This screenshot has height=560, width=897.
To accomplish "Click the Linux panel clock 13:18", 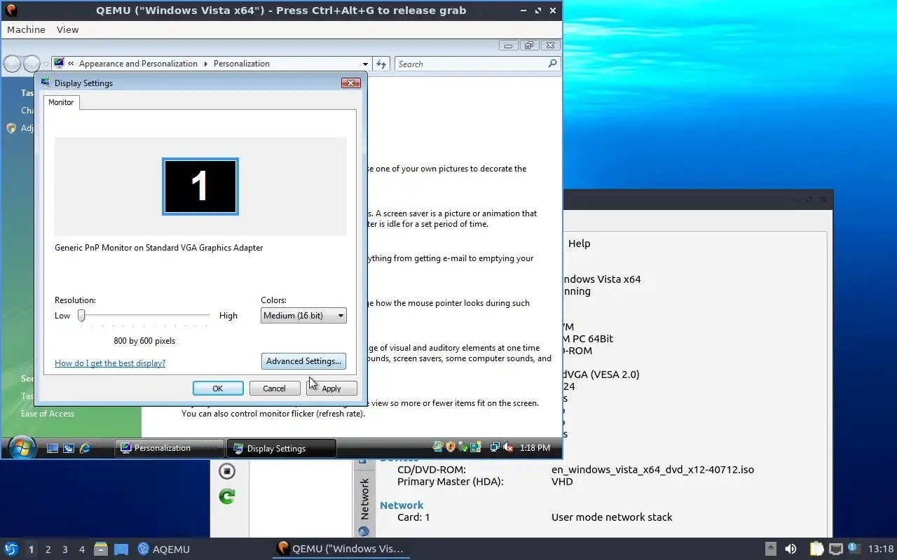I will pyautogui.click(x=881, y=549).
